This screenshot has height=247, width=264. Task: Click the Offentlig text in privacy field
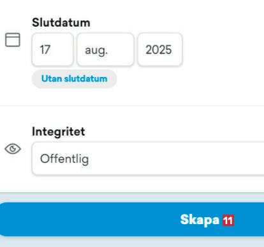[x=64, y=159]
